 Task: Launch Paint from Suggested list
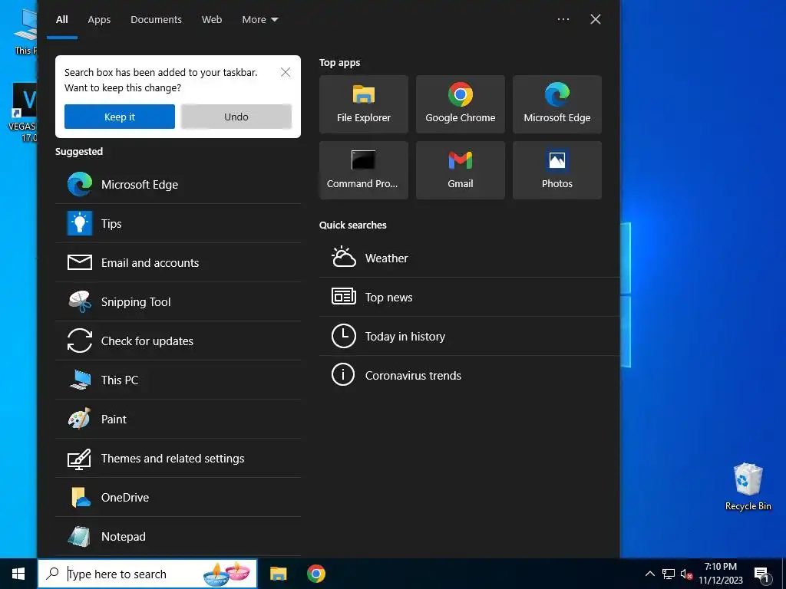point(178,419)
